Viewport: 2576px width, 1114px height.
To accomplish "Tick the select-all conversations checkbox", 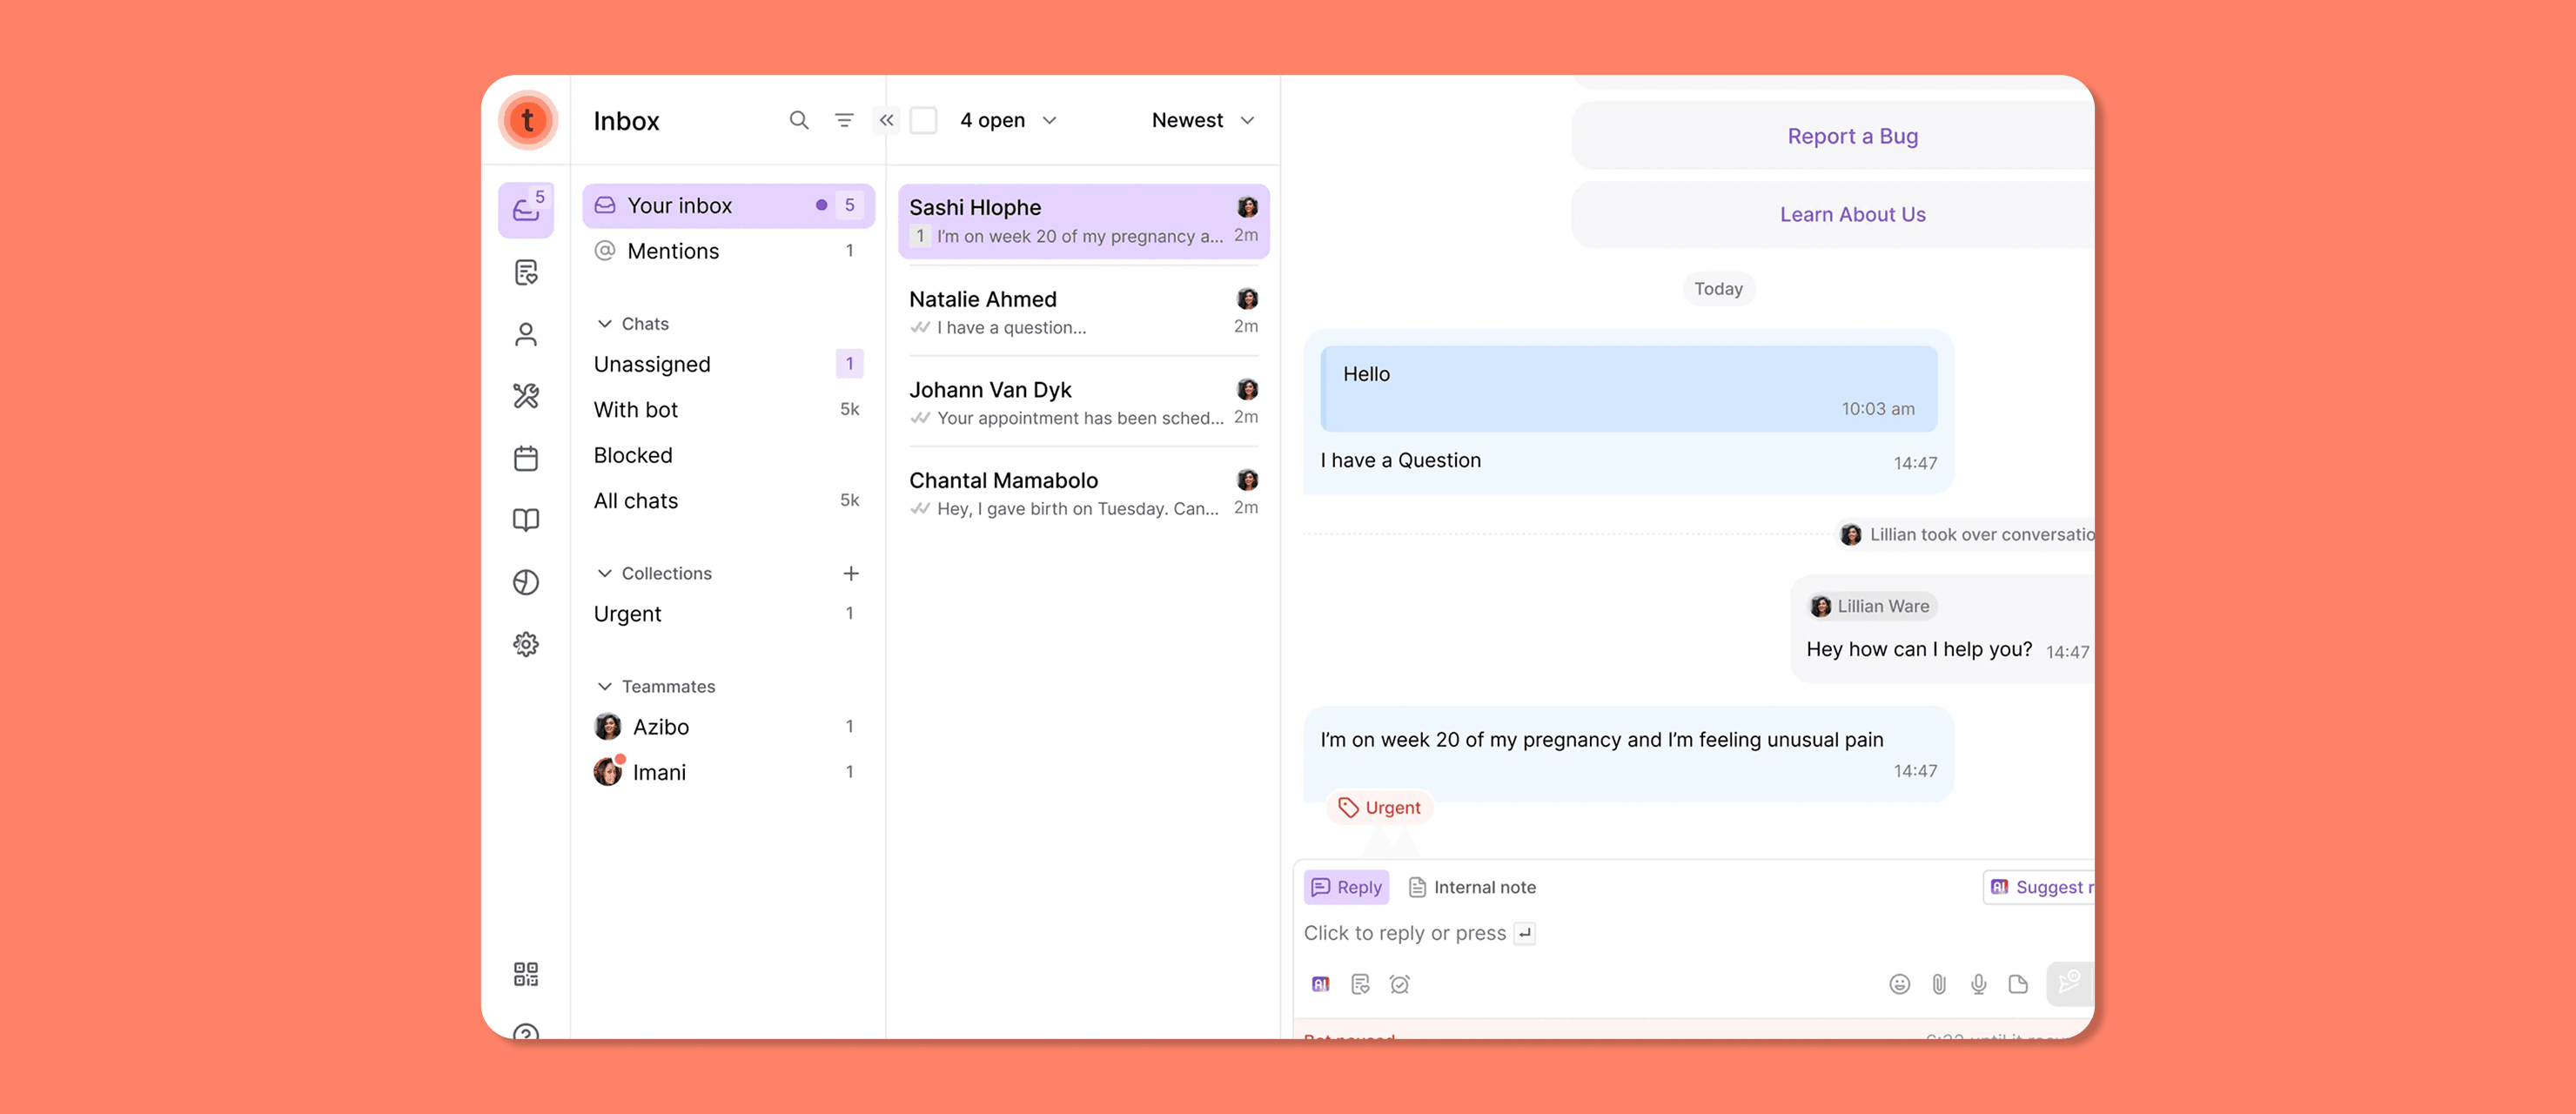I will pyautogui.click(x=923, y=120).
